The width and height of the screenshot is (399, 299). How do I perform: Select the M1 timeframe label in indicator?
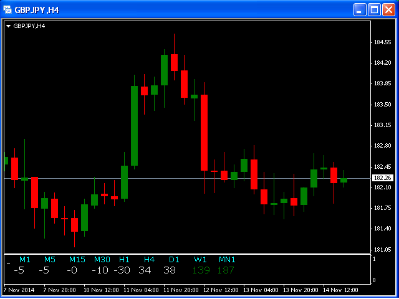[24, 259]
